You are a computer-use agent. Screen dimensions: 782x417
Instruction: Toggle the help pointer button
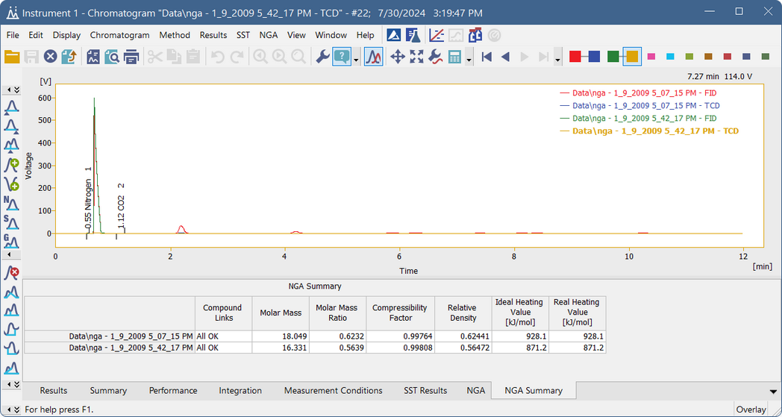[342, 57]
